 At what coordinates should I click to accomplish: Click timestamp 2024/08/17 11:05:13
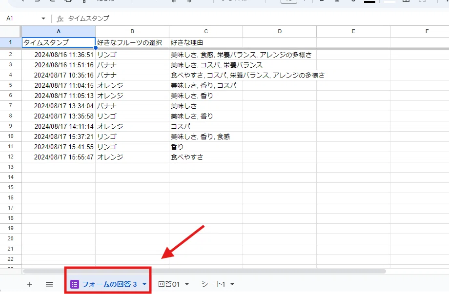click(59, 96)
